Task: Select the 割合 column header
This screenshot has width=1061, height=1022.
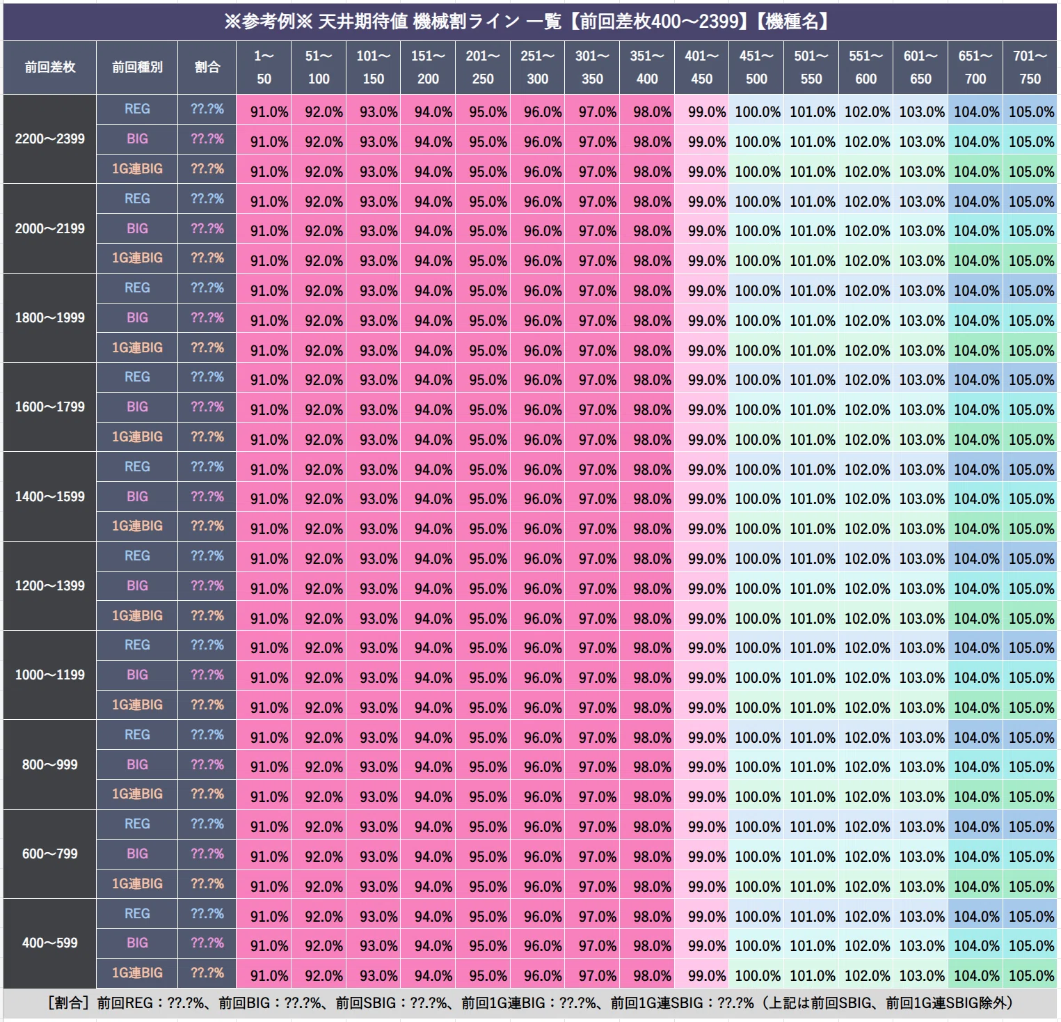Action: (x=207, y=68)
